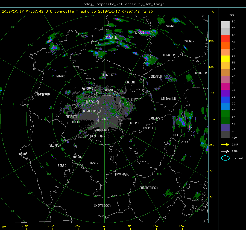Select the red 60 dBZ color swatch
Image resolution: width=246 pixels, height=230 pixels.
(225, 39)
